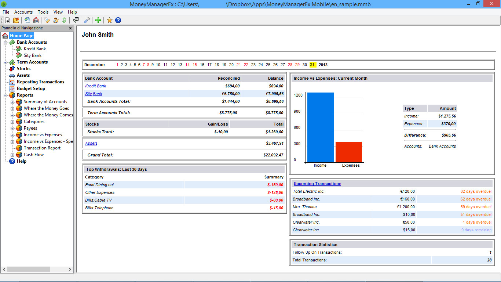This screenshot has width=501, height=282.
Task: Open Options with the wrench icon
Action: pos(87,20)
